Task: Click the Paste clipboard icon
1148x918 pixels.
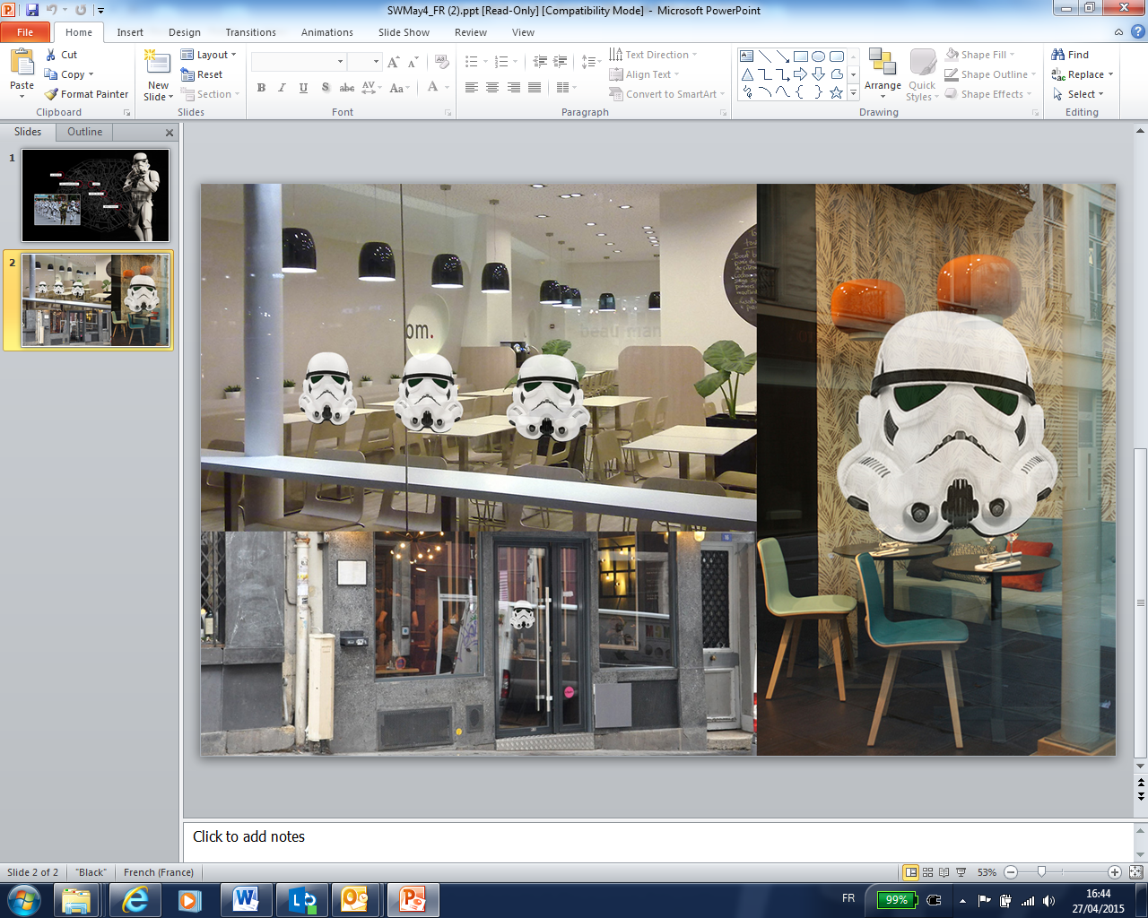Action: pyautogui.click(x=22, y=63)
